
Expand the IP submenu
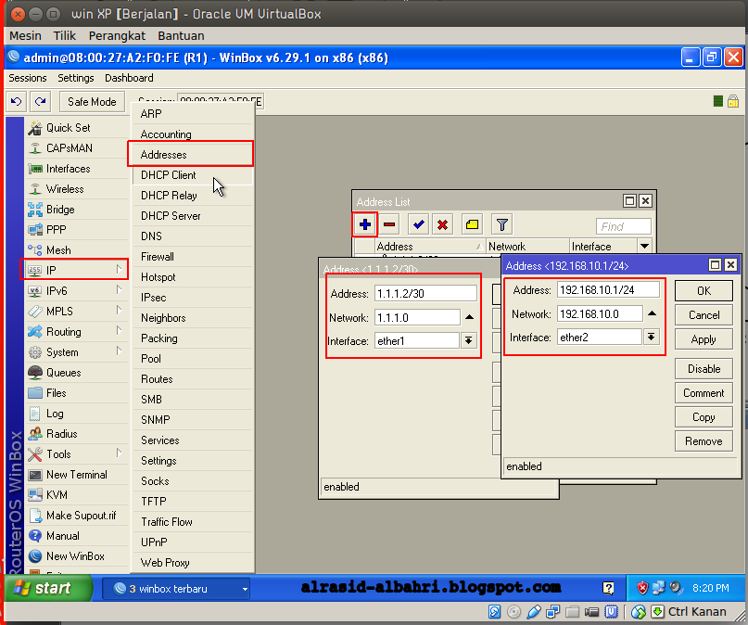75,271
